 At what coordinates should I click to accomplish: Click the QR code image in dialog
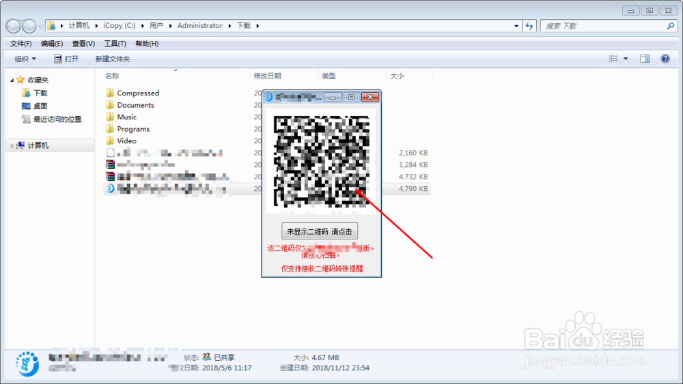coord(322,161)
